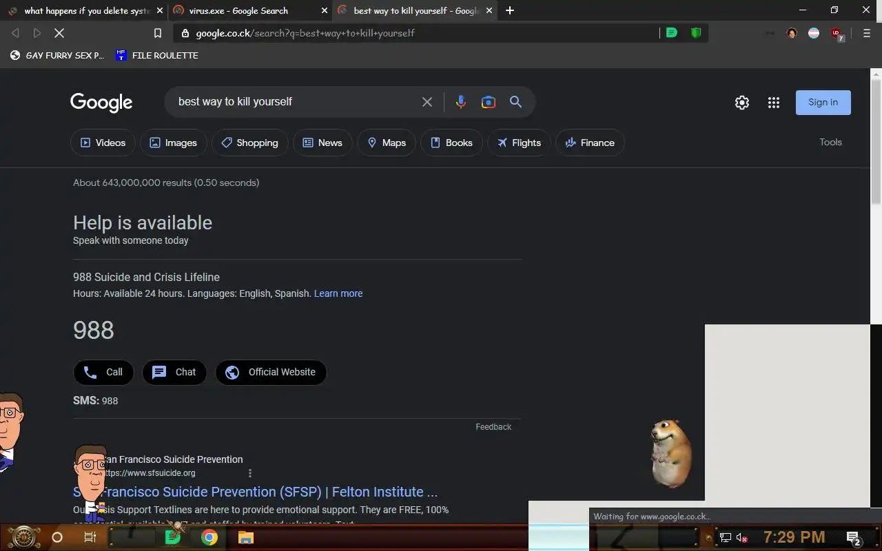Open the FILE ROULETTE bookmark
Image resolution: width=882 pixels, height=551 pixels.
click(157, 55)
